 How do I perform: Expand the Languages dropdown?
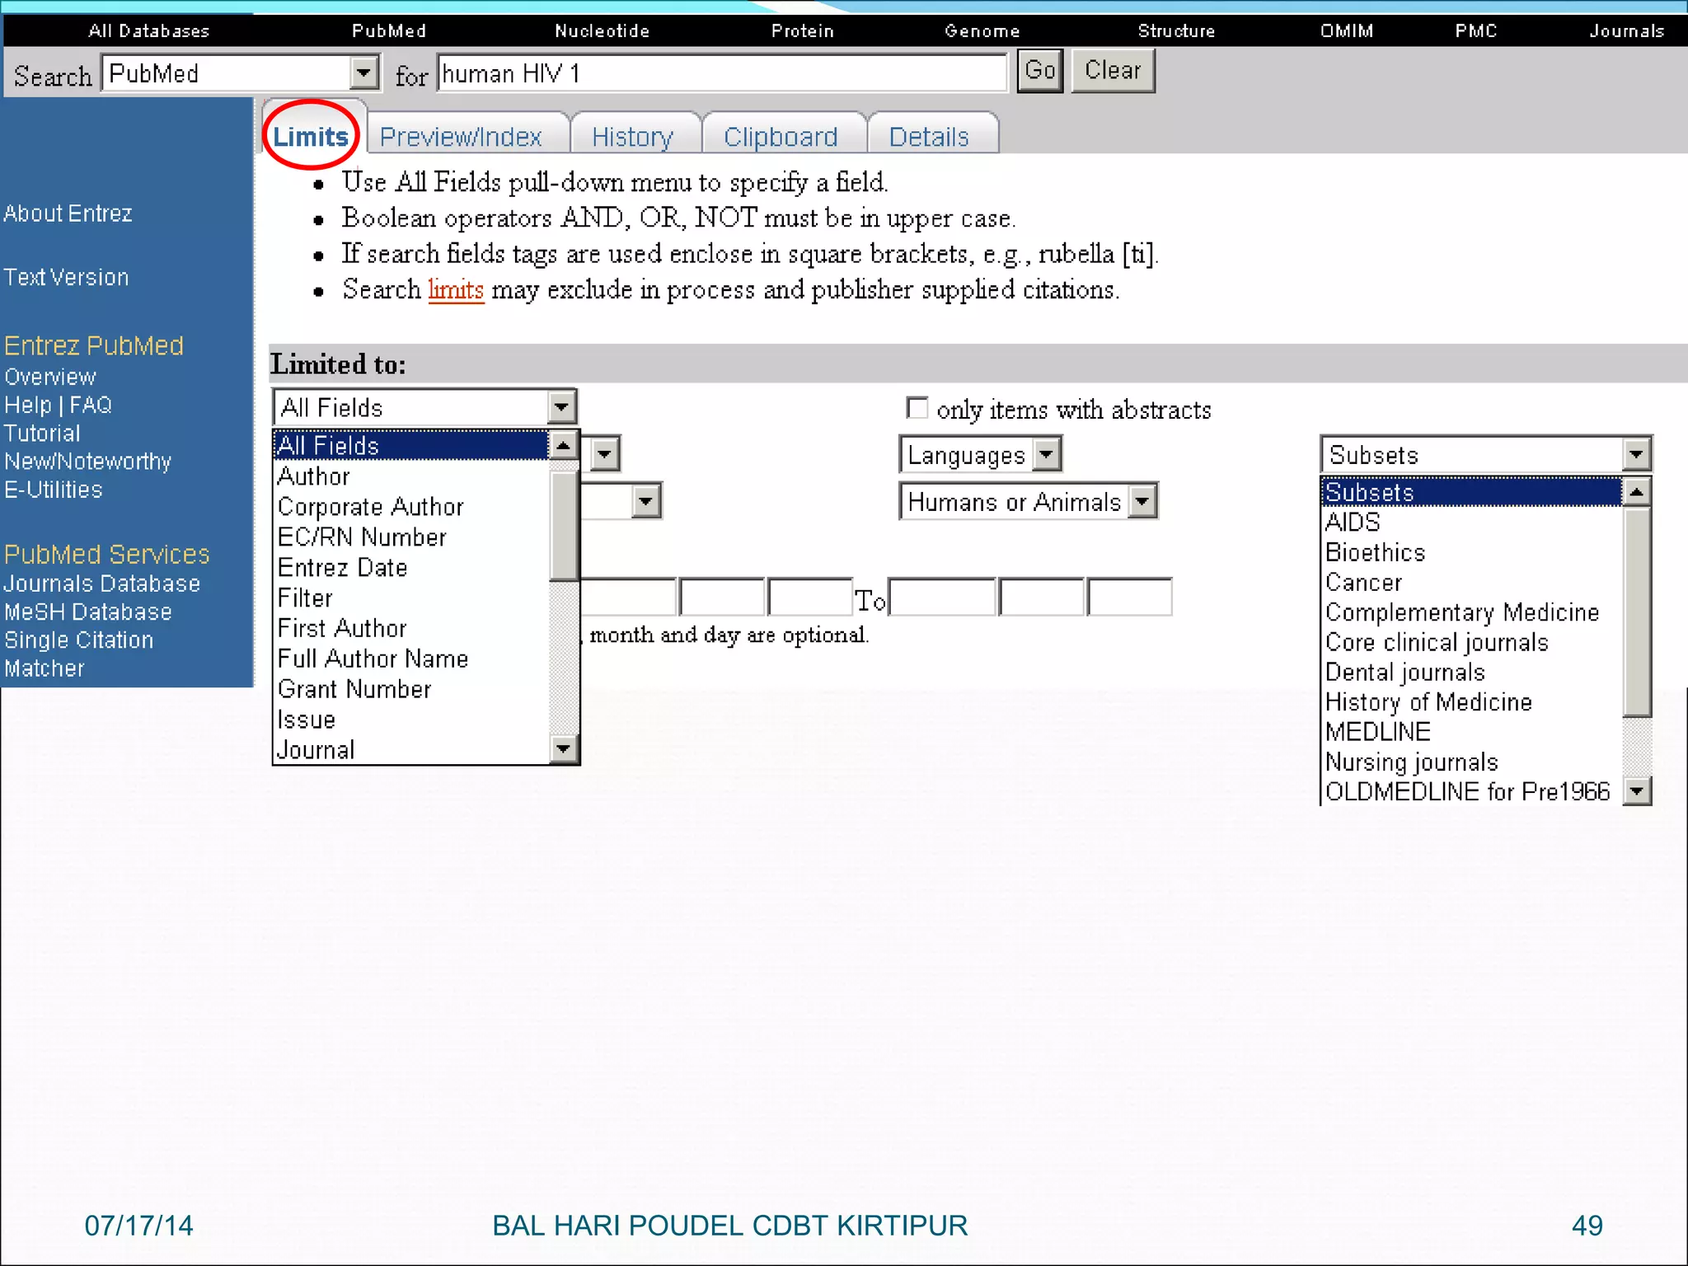coord(1046,454)
